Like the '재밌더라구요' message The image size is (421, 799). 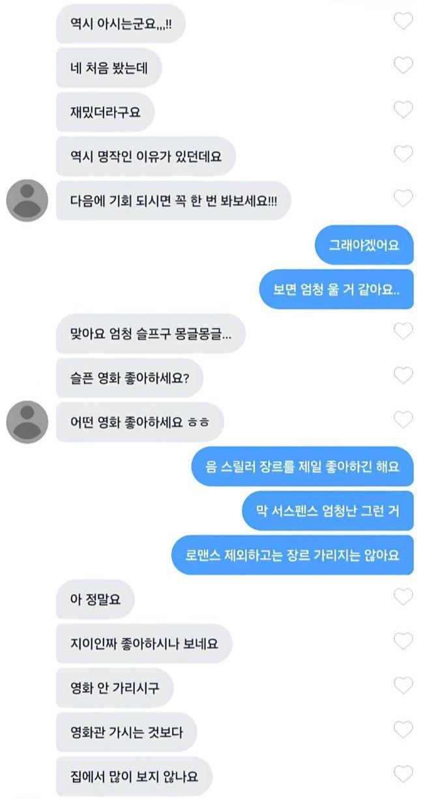click(x=403, y=109)
